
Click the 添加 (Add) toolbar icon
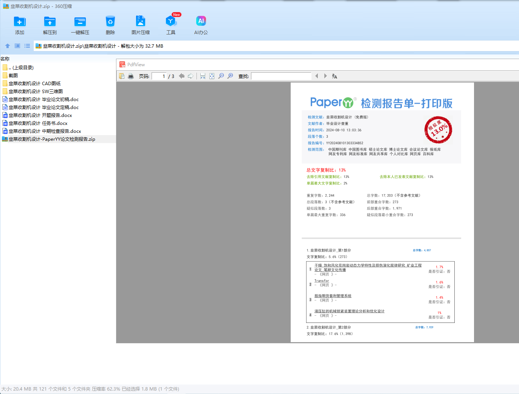tap(20, 22)
